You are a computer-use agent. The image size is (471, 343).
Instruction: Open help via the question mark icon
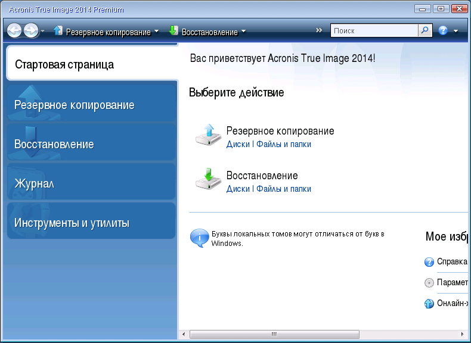[x=443, y=30]
